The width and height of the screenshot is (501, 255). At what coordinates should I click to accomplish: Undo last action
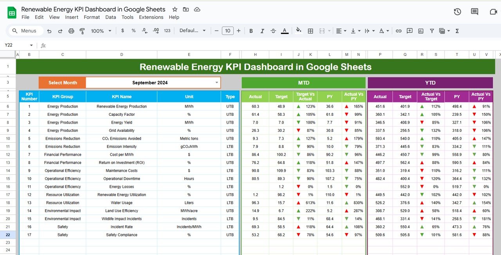coord(49,31)
